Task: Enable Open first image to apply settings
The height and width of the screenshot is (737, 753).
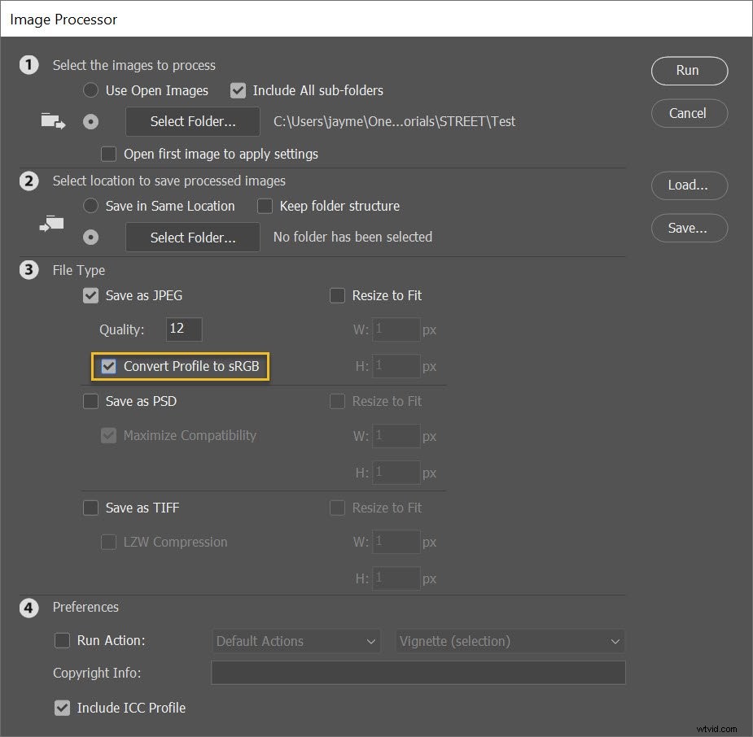Action: pyautogui.click(x=108, y=154)
